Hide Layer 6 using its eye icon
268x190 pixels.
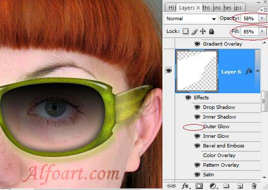click(169, 70)
